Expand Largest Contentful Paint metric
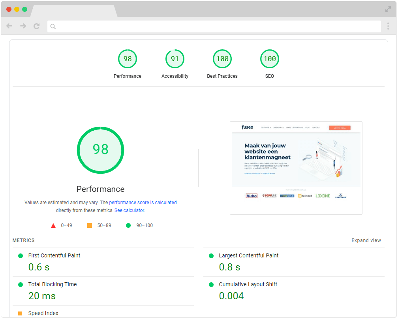398x319 pixels. [294, 262]
